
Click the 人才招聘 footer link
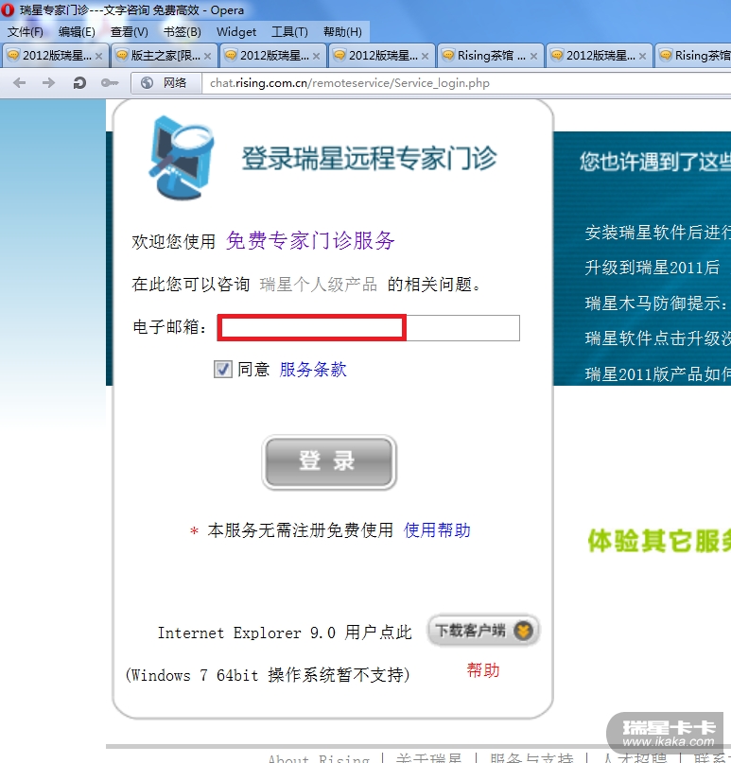[635, 757]
